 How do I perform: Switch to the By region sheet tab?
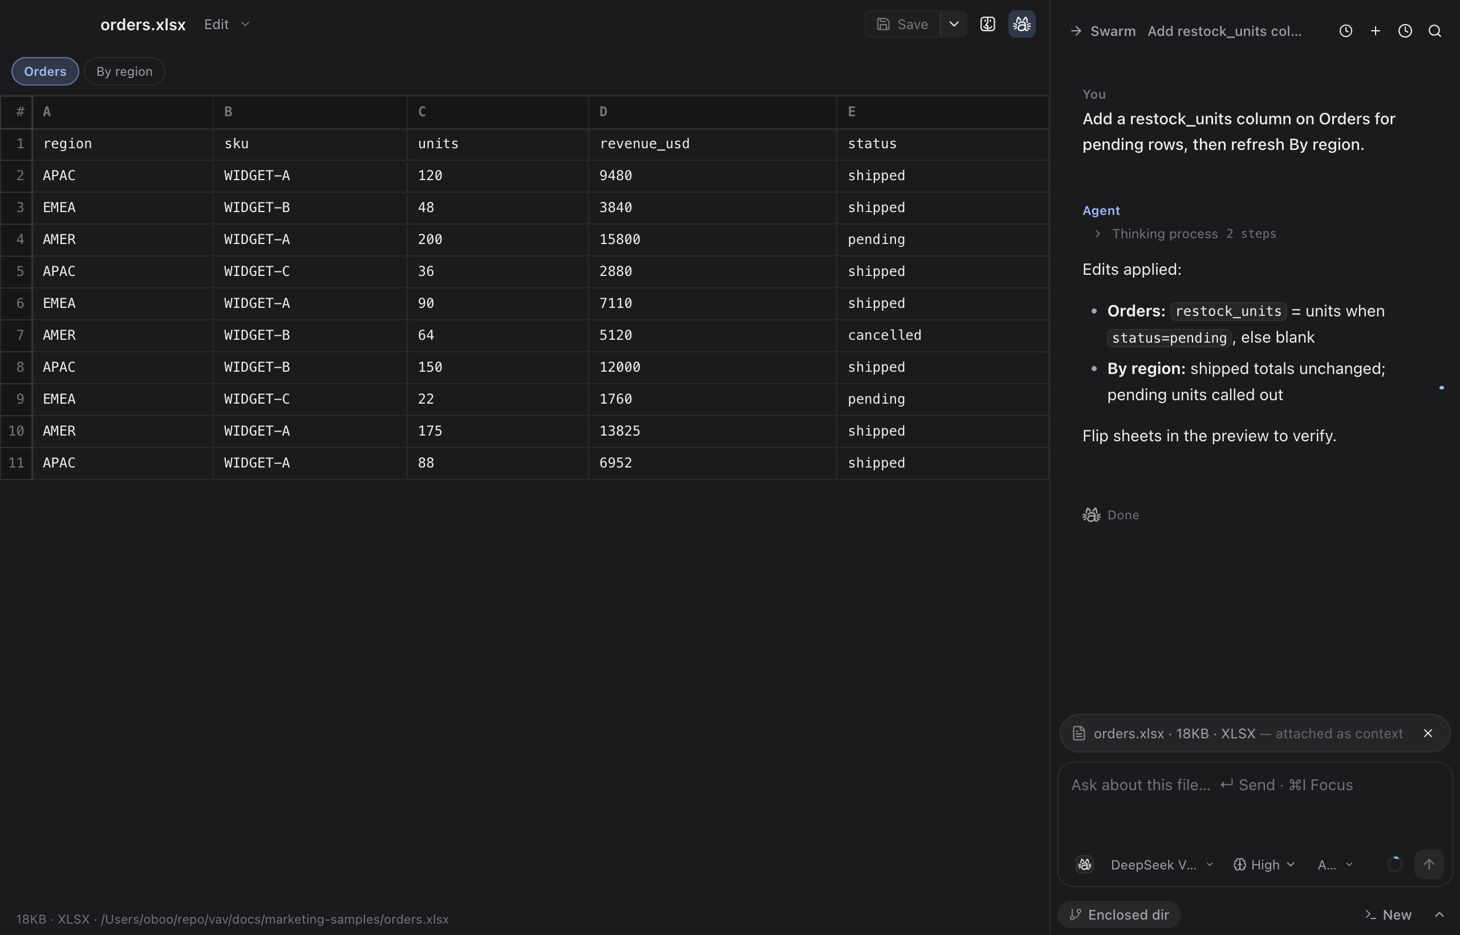(124, 72)
